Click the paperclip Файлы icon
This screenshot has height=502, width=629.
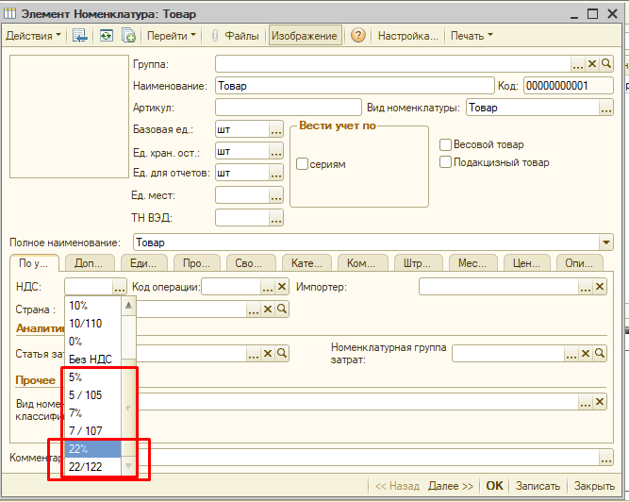pyautogui.click(x=214, y=36)
